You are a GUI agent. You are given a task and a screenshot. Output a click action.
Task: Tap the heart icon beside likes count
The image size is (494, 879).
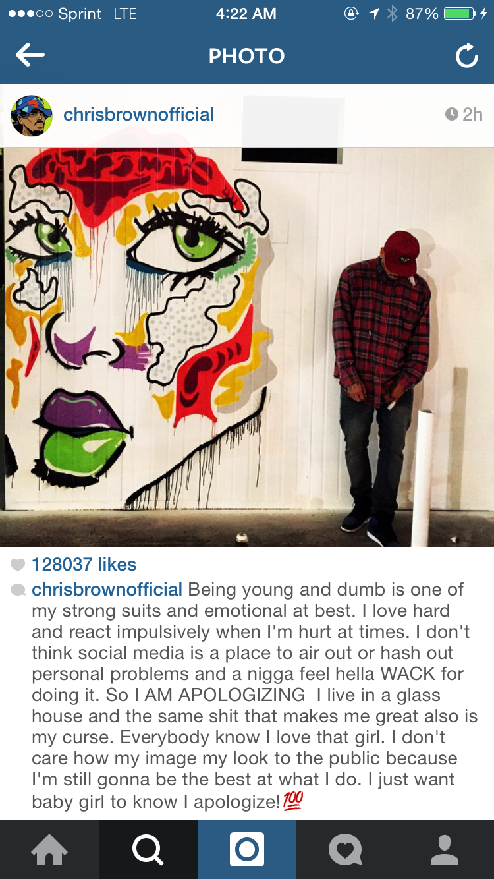click(x=18, y=565)
